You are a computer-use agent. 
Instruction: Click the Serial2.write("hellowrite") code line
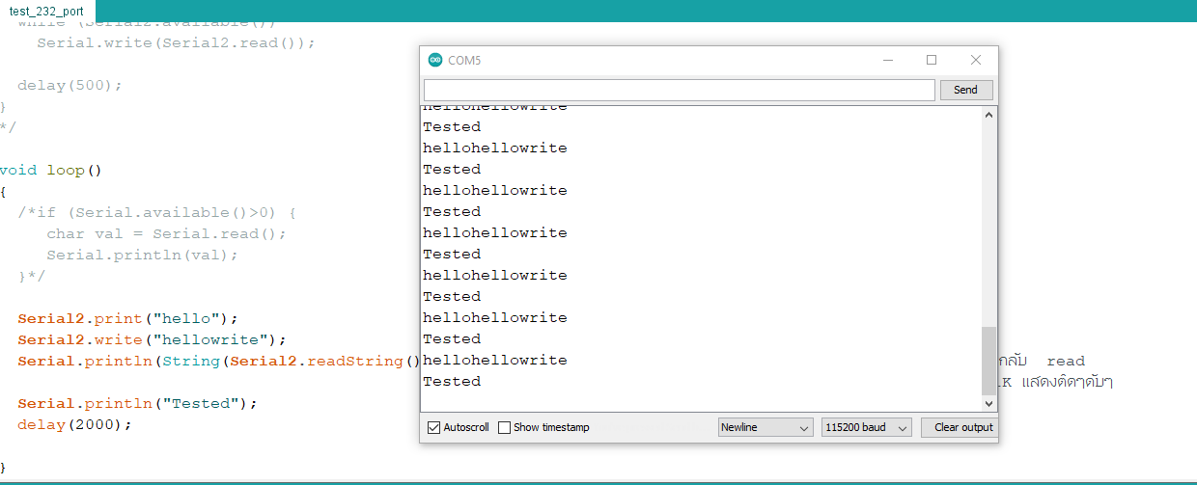[152, 339]
